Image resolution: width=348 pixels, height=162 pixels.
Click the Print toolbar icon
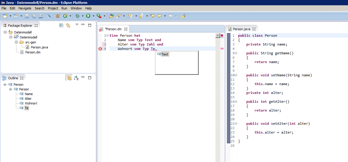click(41, 16)
